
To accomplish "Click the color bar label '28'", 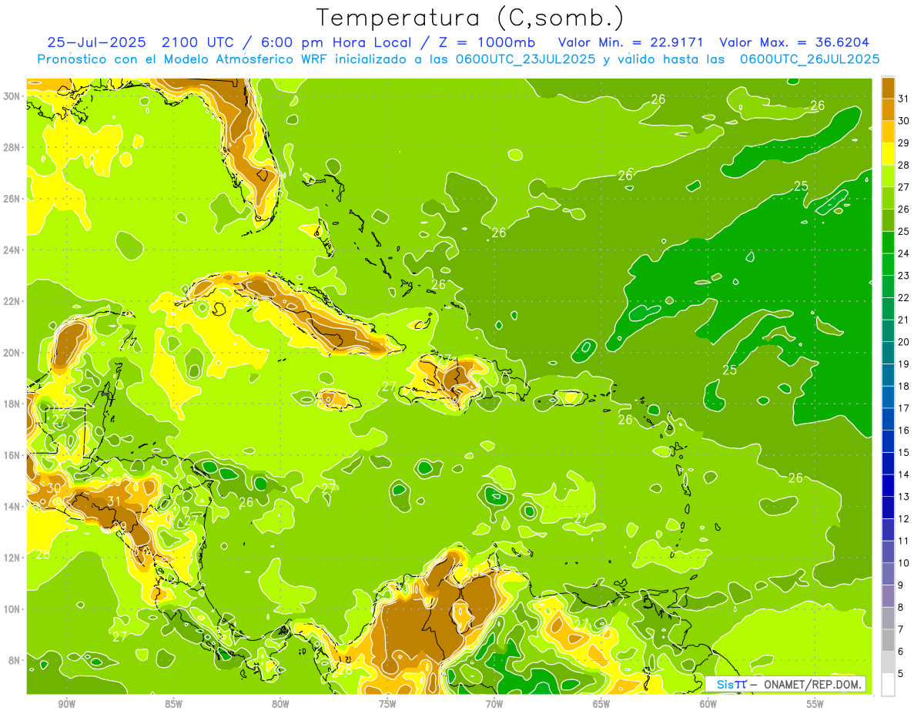I will 904,165.
